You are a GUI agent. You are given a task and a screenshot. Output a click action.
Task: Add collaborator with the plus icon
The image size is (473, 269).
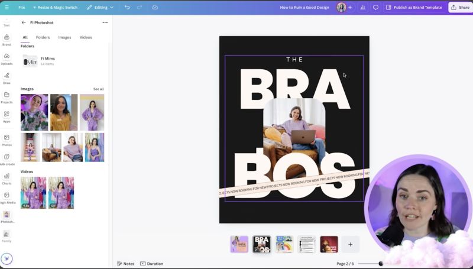pos(350,7)
